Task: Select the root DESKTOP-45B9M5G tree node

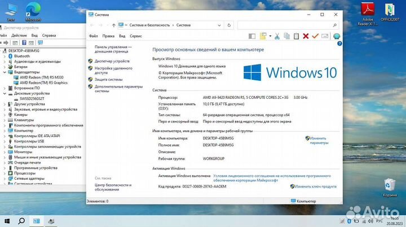Action: point(24,51)
